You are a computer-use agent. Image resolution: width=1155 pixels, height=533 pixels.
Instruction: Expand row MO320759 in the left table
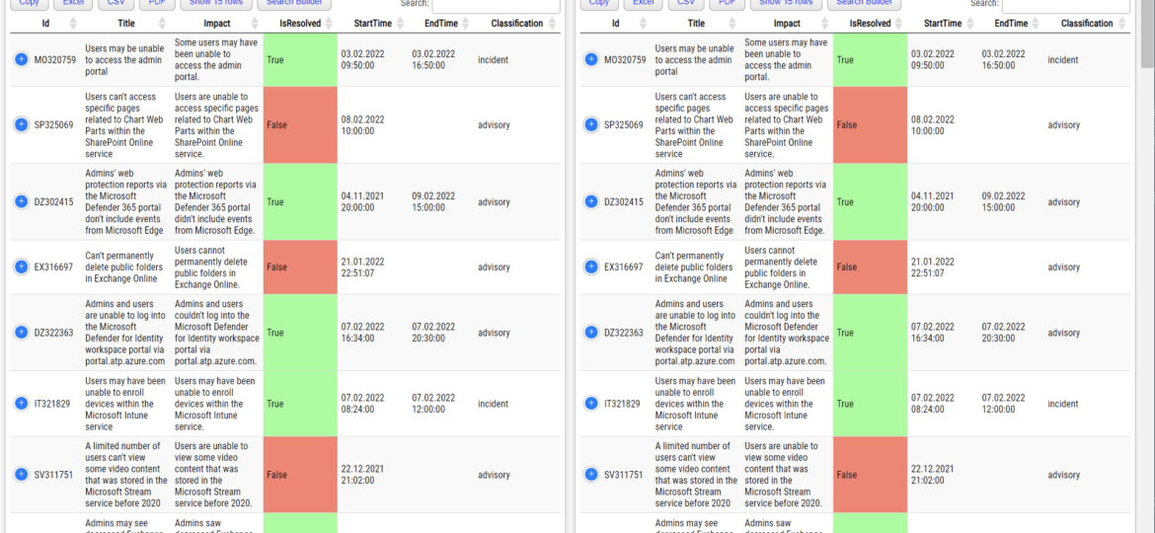(22, 59)
